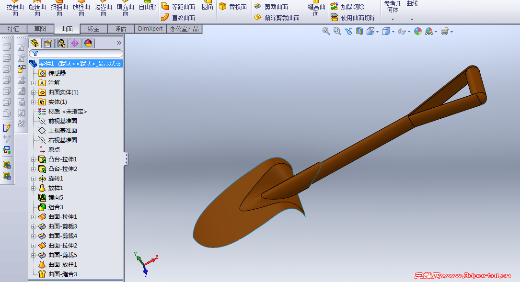Click the 直纹曲面 ruled surface tool
Image resolution: width=520 pixels, height=282 pixels.
pyautogui.click(x=178, y=18)
